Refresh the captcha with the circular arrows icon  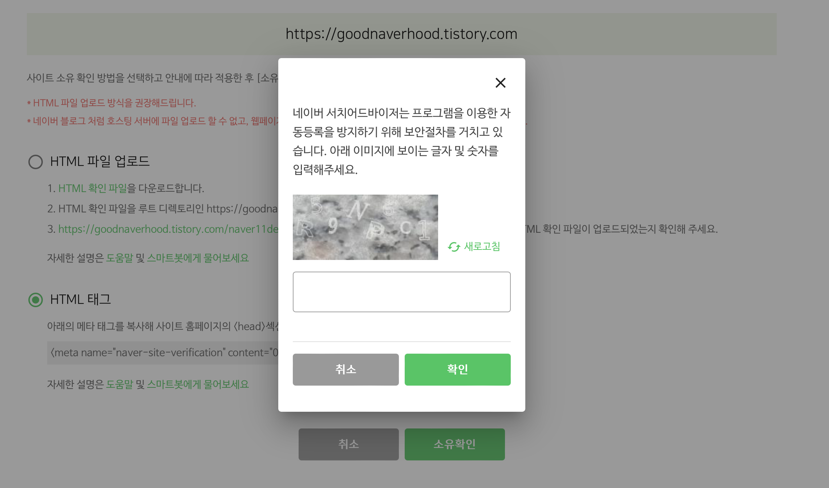coord(453,246)
